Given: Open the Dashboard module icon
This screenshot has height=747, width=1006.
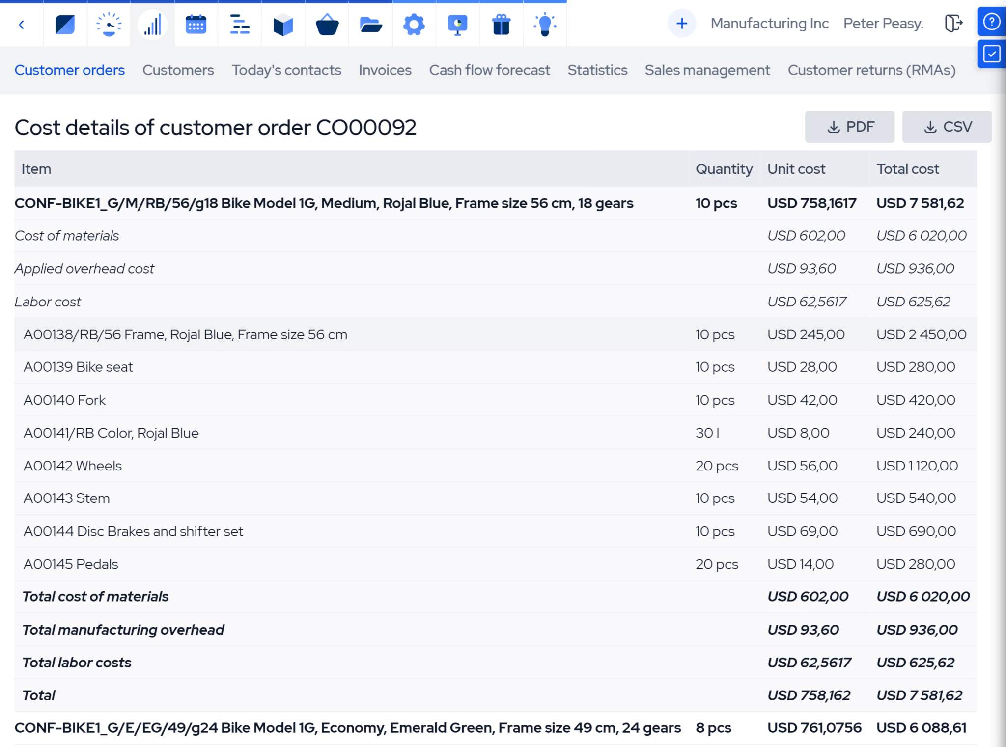Looking at the screenshot, I should pyautogui.click(x=65, y=24).
